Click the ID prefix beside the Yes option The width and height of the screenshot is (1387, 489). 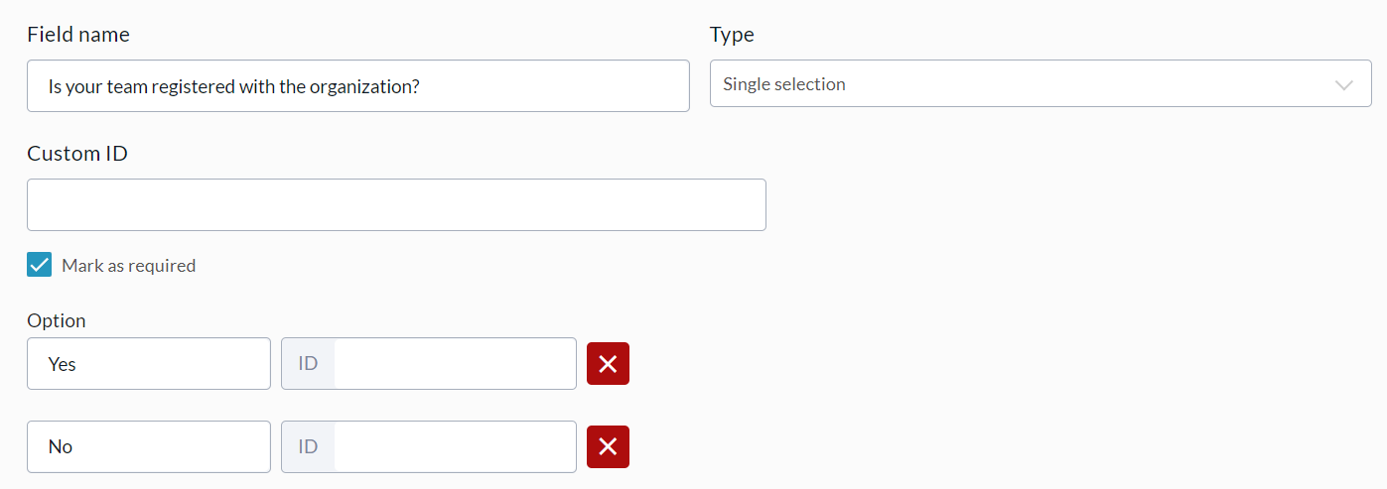pos(308,364)
